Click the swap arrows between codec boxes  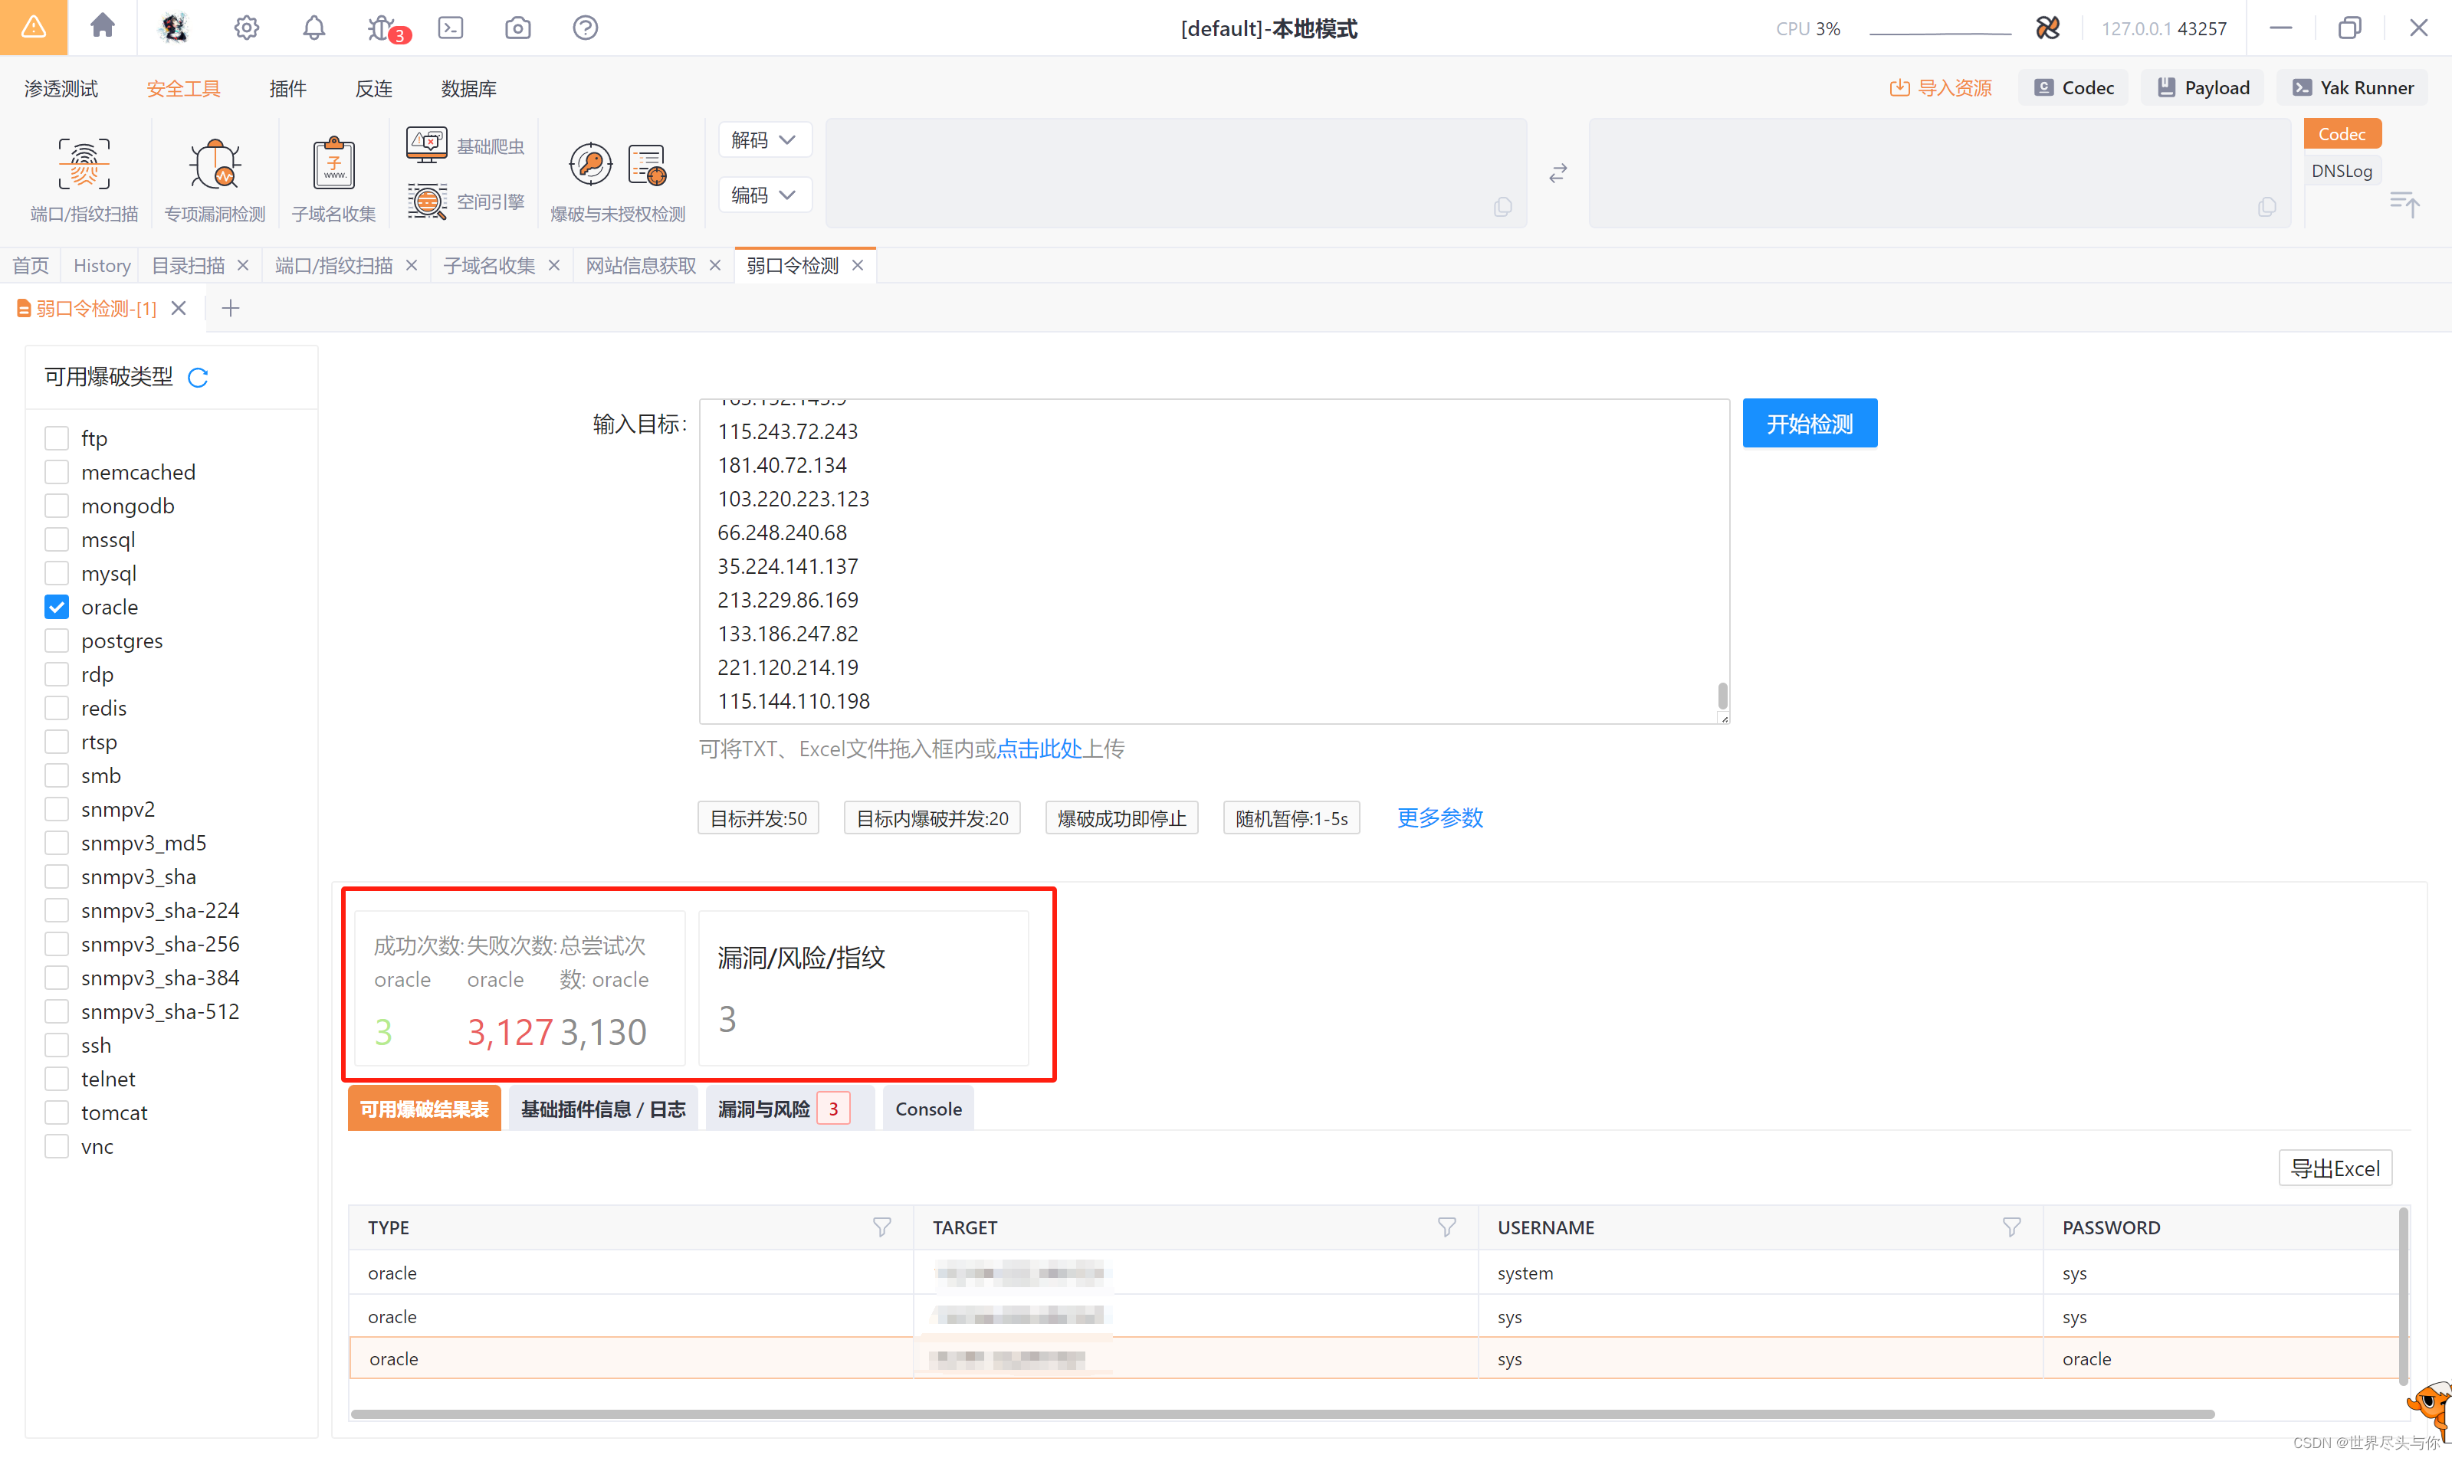tap(1558, 174)
